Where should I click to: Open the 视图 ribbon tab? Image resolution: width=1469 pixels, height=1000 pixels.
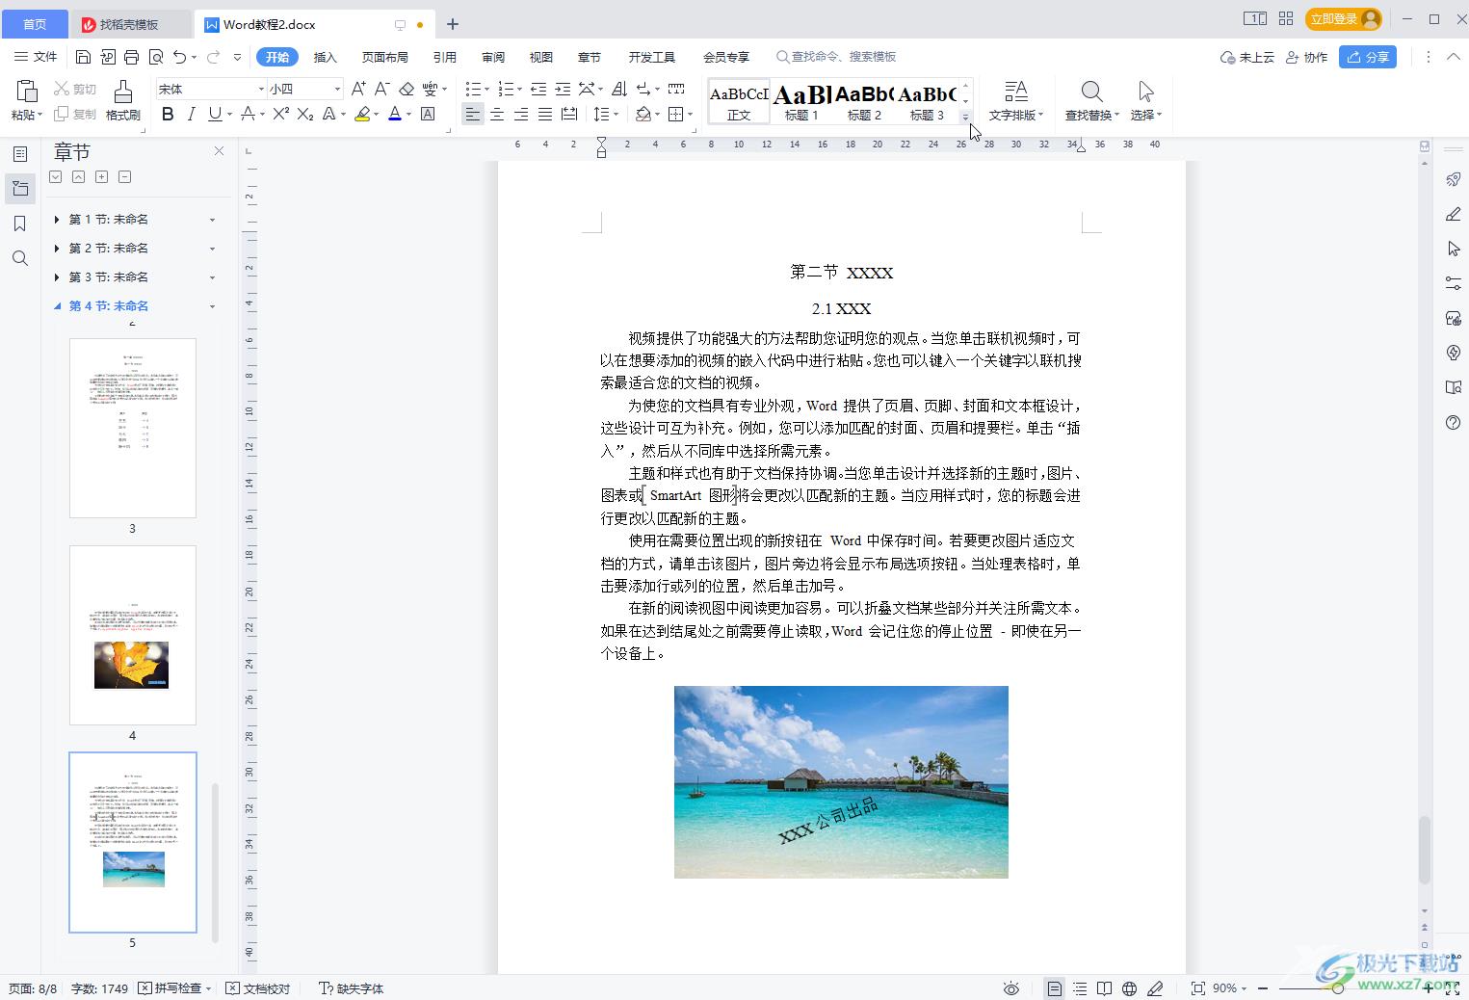pos(541,57)
